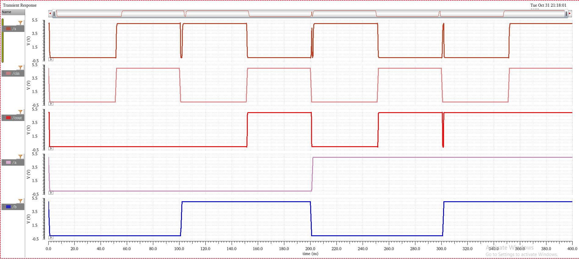Click the V (V) axis label of the /cout strip
579x259 pixels.
(x=28, y=130)
